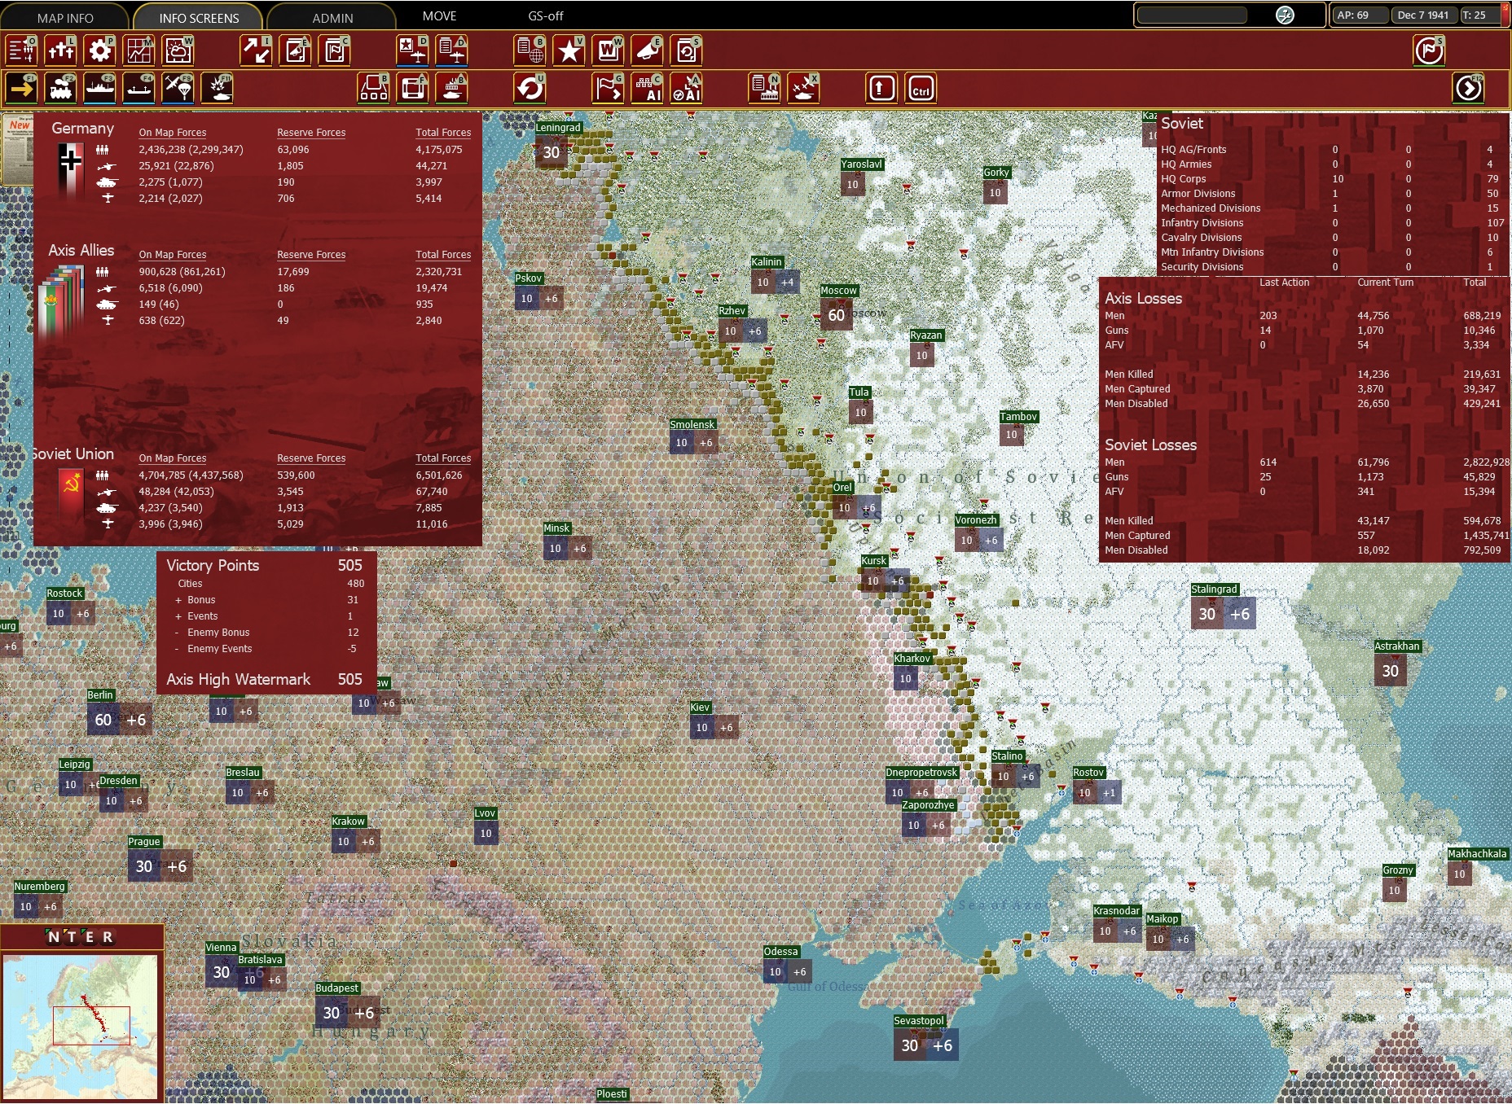Click the Europe minimap thumbnail
The image size is (1512, 1104).
coord(80,1026)
